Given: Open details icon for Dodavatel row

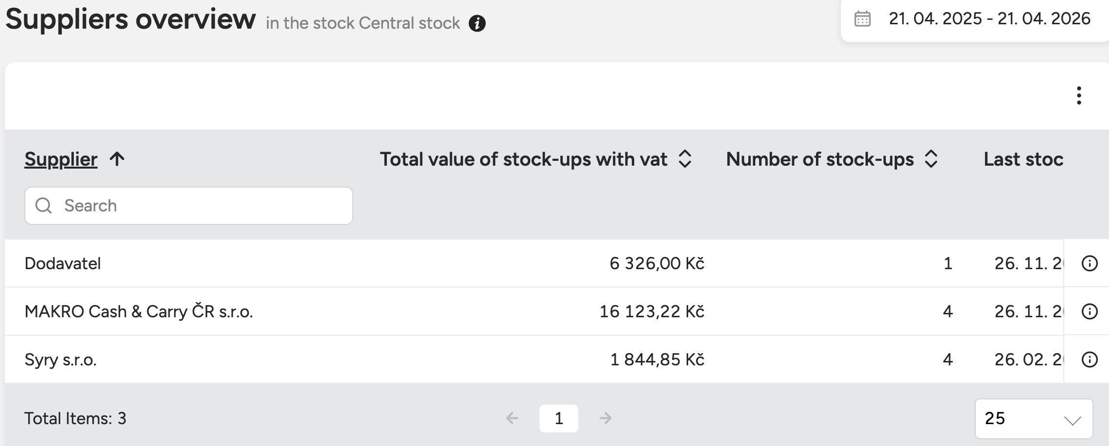Looking at the screenshot, I should pos(1090,263).
